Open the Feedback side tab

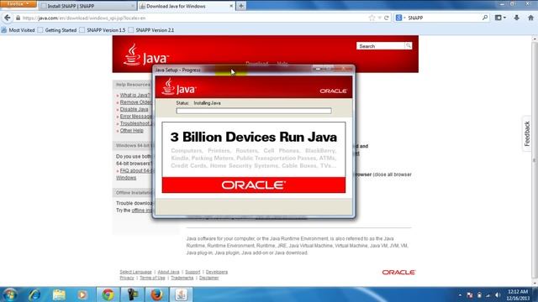(x=527, y=133)
